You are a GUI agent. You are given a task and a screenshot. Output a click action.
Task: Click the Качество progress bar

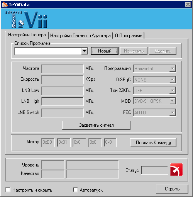click(93, 174)
